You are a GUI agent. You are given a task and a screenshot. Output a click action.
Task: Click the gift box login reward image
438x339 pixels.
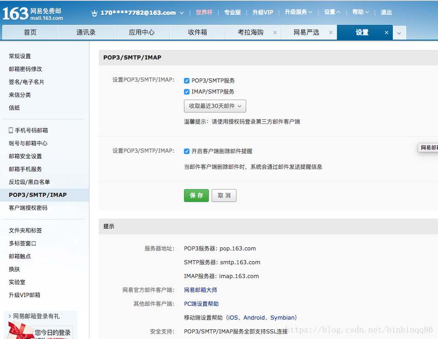pyautogui.click(x=21, y=330)
